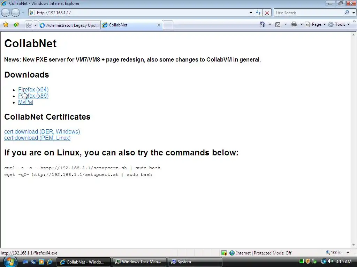The width and height of the screenshot is (357, 267).
Task: Click the green Task Manager CPU tray icon
Action: 302,261
